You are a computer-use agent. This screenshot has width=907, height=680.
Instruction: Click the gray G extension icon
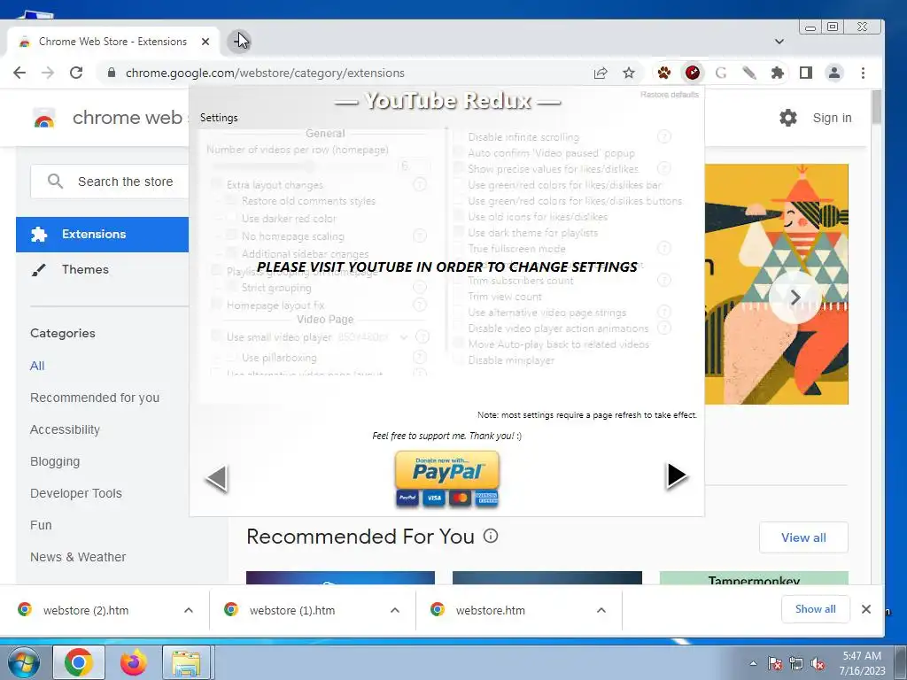721,73
